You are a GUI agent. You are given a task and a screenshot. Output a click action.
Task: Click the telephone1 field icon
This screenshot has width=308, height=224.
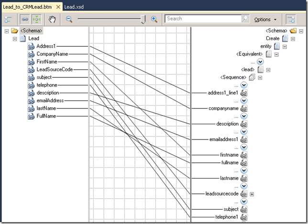pos(244,217)
